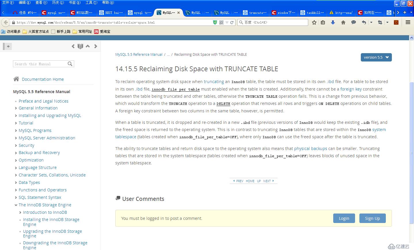This screenshot has height=250, width=414.
Task: Open the version 5.5 dropdown
Action: click(x=376, y=57)
